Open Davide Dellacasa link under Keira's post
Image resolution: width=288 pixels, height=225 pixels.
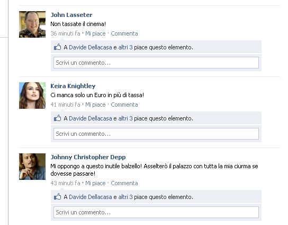coord(91,118)
